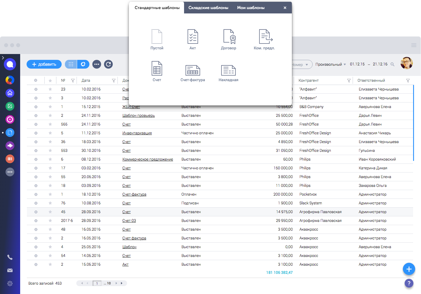The image size is (421, 294).
Task: Go to the home sidebar icon
Action: click(10, 93)
